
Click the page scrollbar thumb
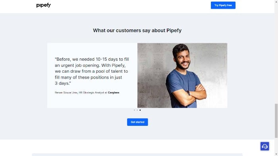(276, 121)
